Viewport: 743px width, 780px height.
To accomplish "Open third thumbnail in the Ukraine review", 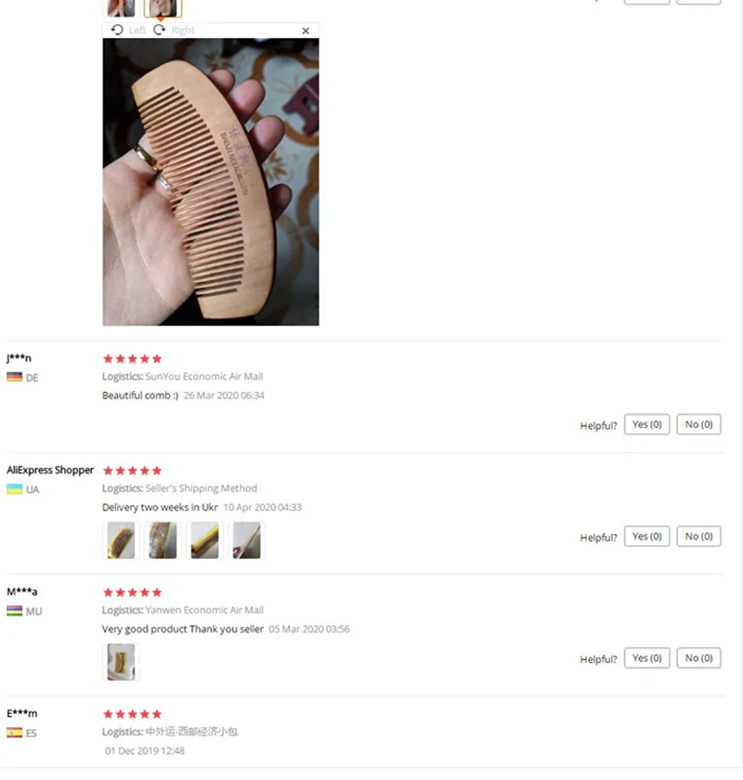I will (x=204, y=540).
